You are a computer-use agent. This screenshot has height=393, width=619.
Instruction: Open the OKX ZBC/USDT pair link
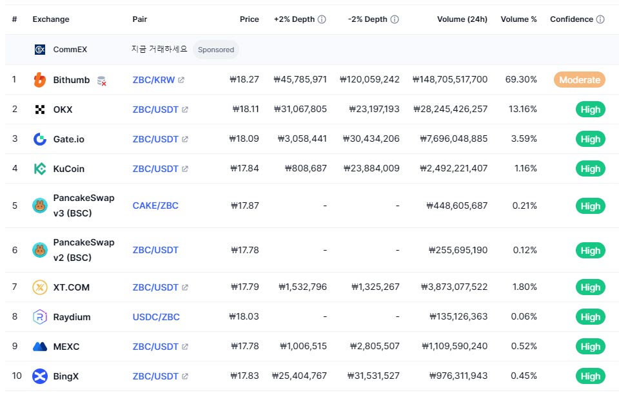[155, 110]
